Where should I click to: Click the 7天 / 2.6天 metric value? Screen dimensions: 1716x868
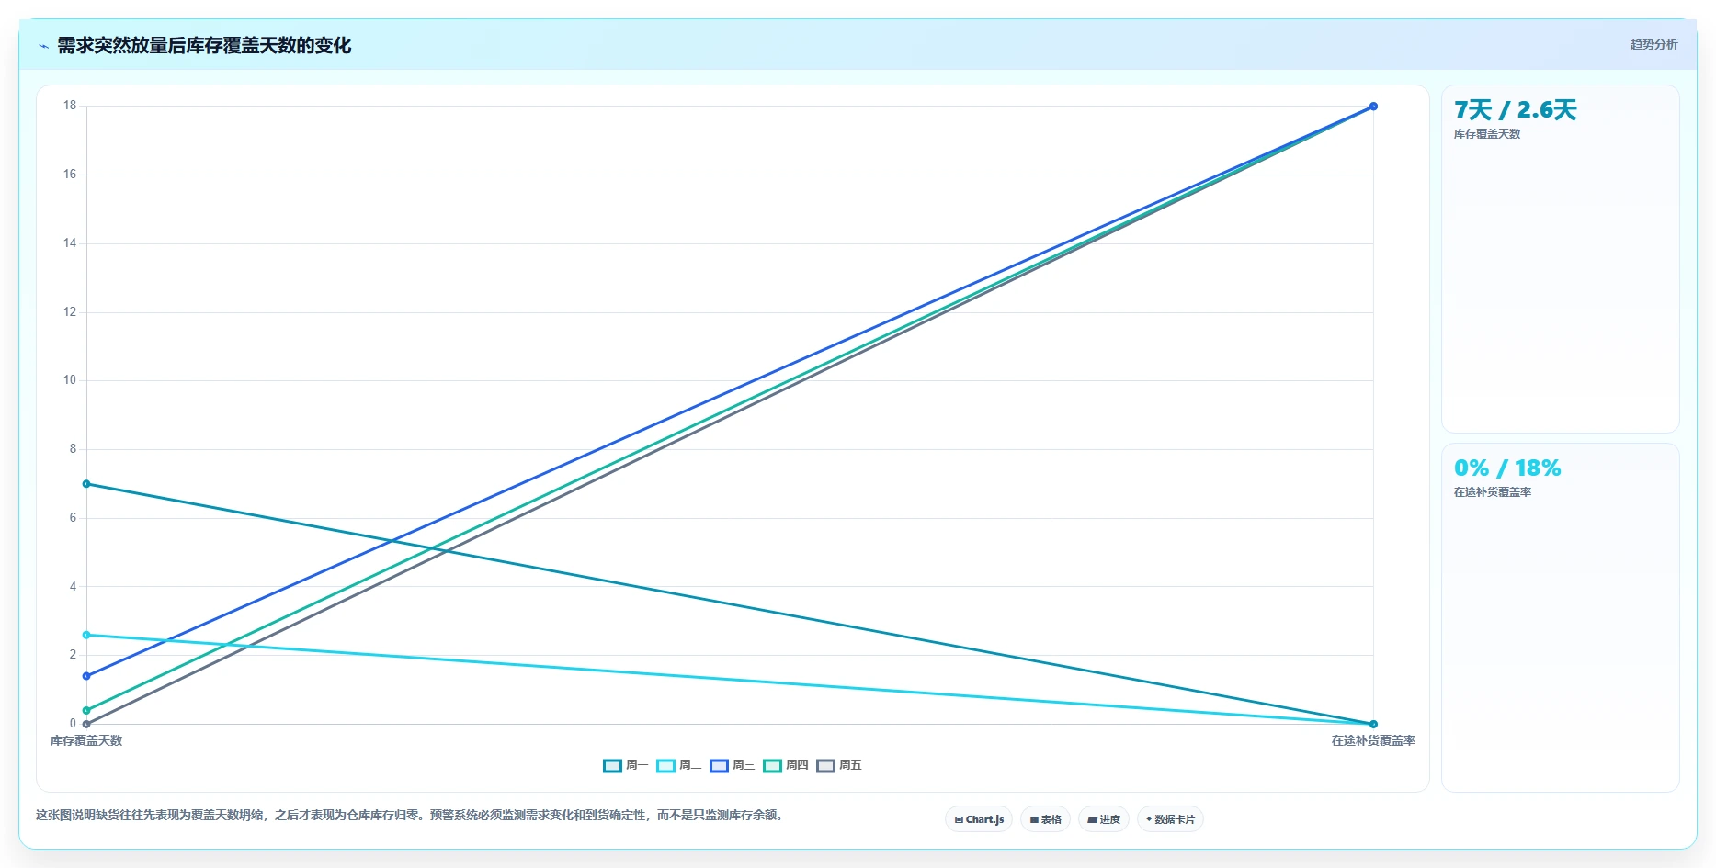[1515, 110]
